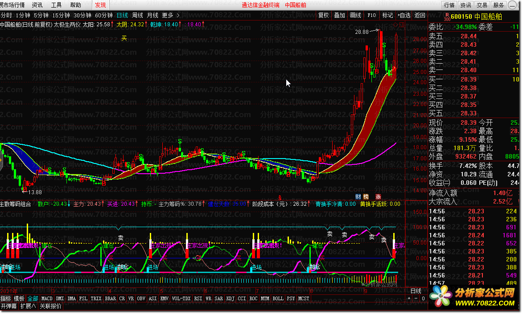Screen dimensions: 523x314
Task: Click the 关联报价 related quotes button
Action: coord(51,306)
